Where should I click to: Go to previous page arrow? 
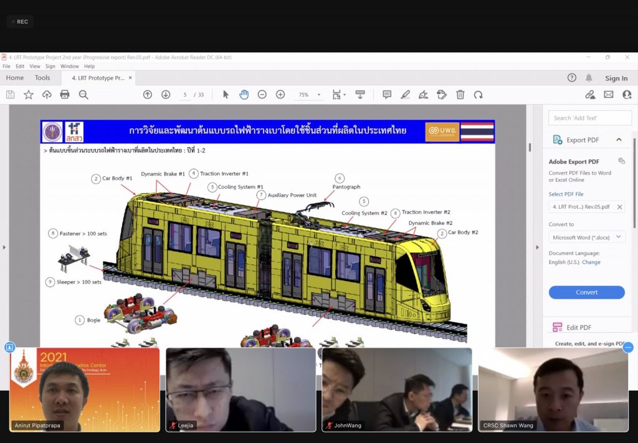[x=148, y=95]
